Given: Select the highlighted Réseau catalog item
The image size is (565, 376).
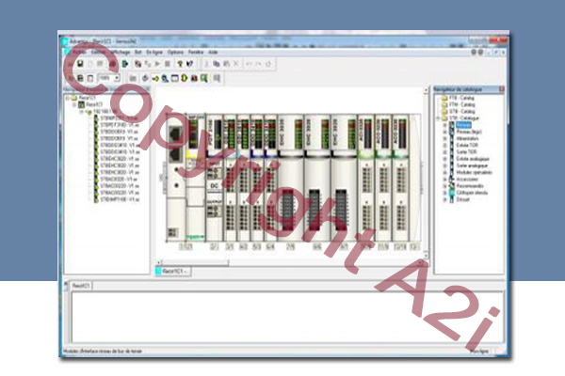Looking at the screenshot, I should click(461, 124).
